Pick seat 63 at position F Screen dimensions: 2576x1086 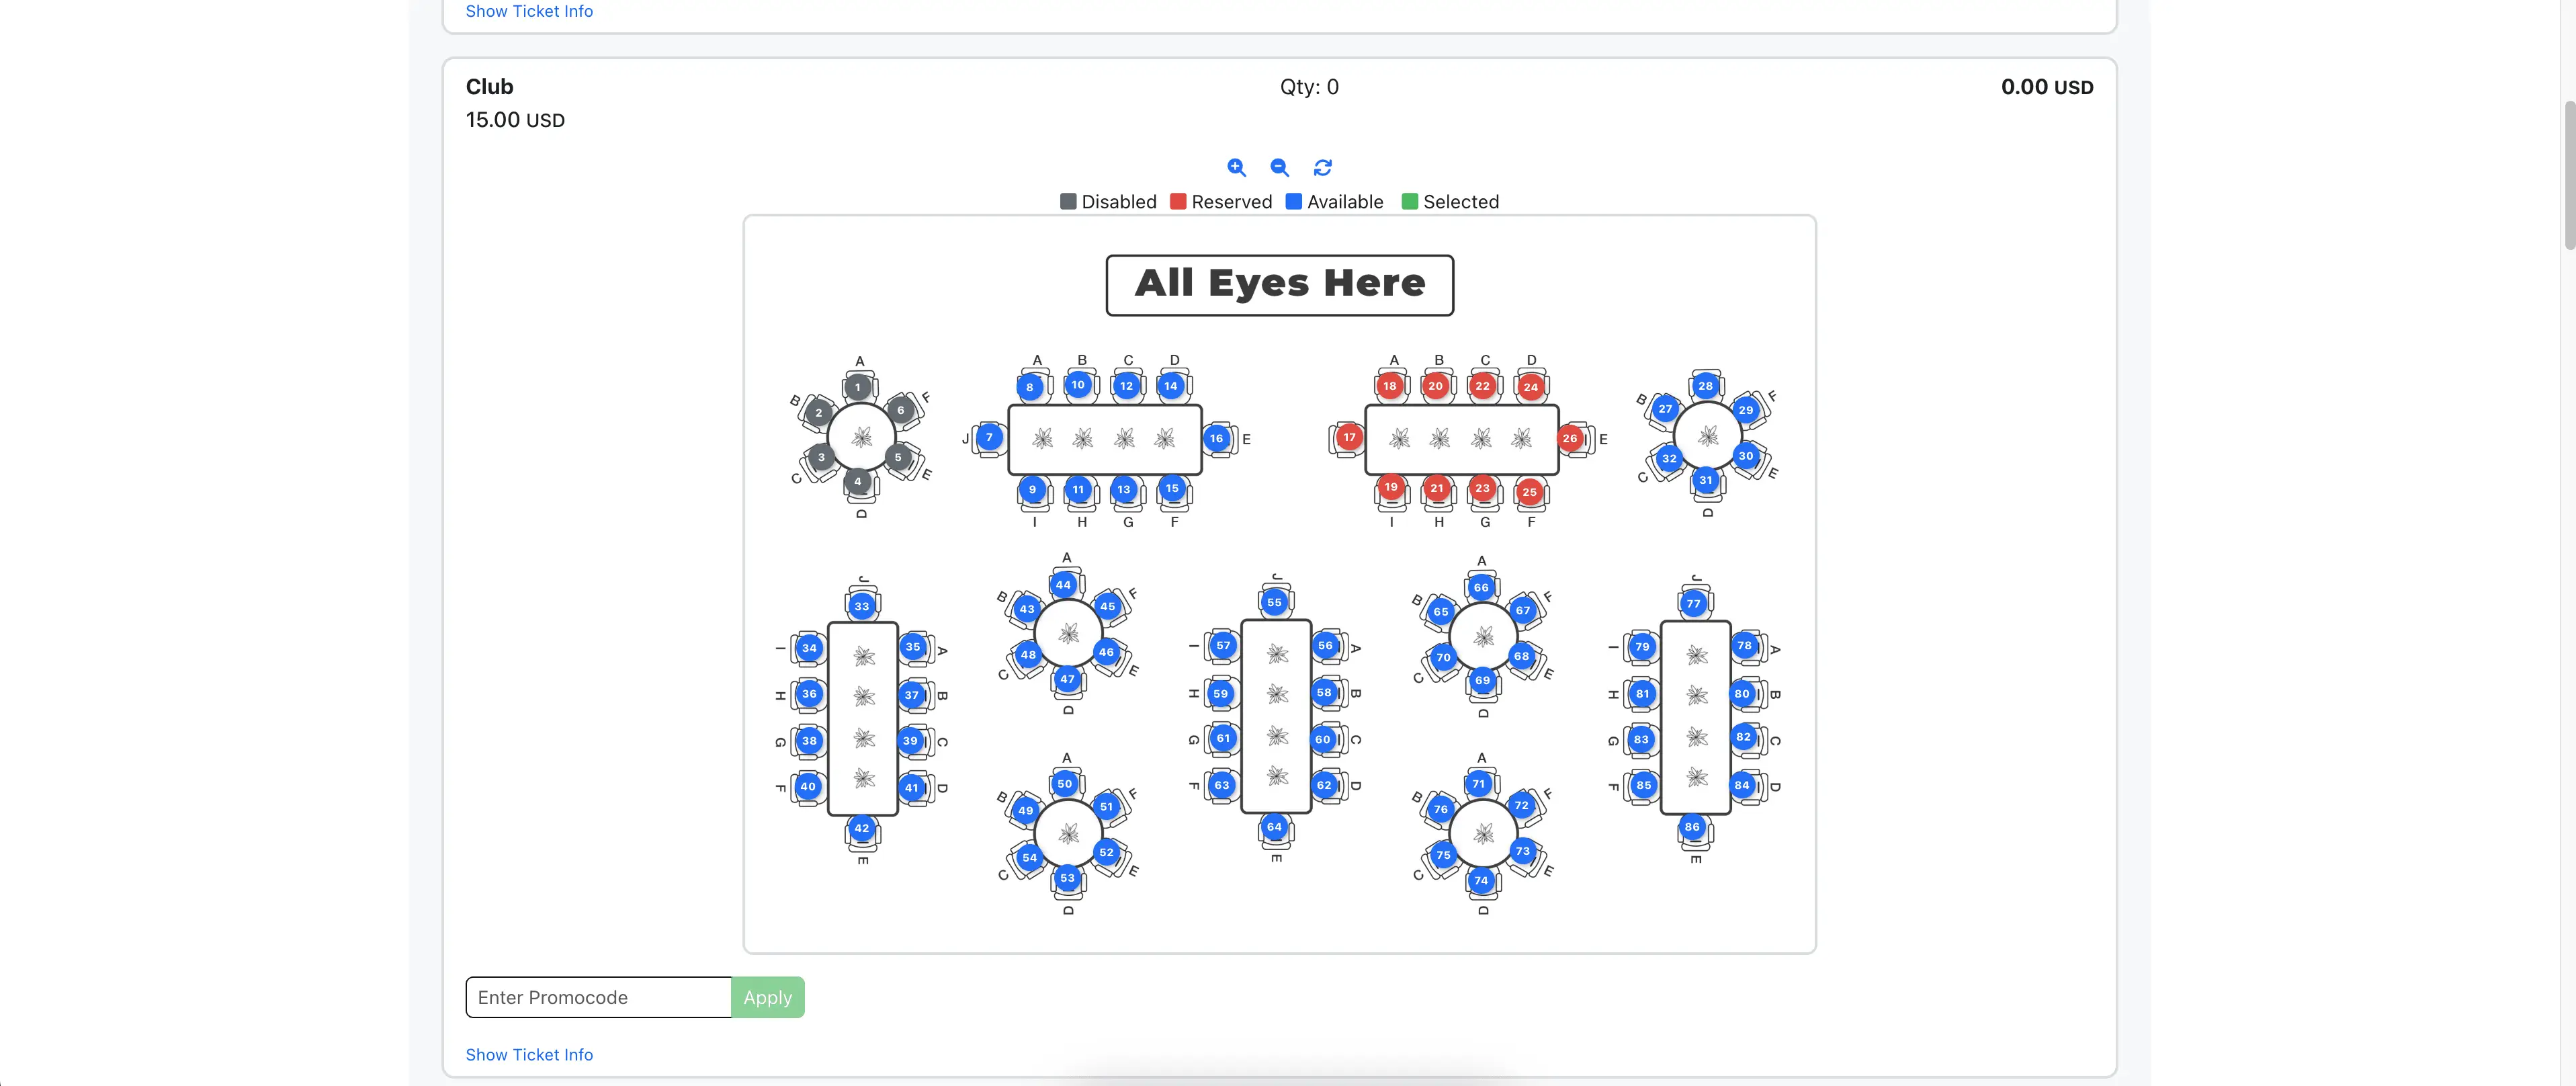[x=1223, y=786]
